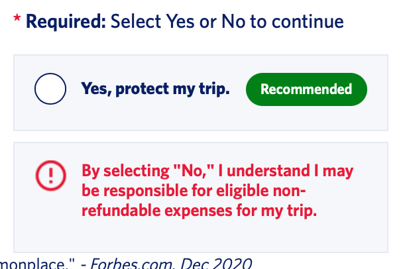Screen dimensions: 407x269
Task: Click the Yes, protect my trip label
Action: (x=155, y=89)
